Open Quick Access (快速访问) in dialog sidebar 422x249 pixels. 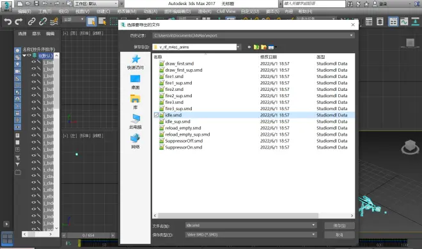tap(136, 63)
